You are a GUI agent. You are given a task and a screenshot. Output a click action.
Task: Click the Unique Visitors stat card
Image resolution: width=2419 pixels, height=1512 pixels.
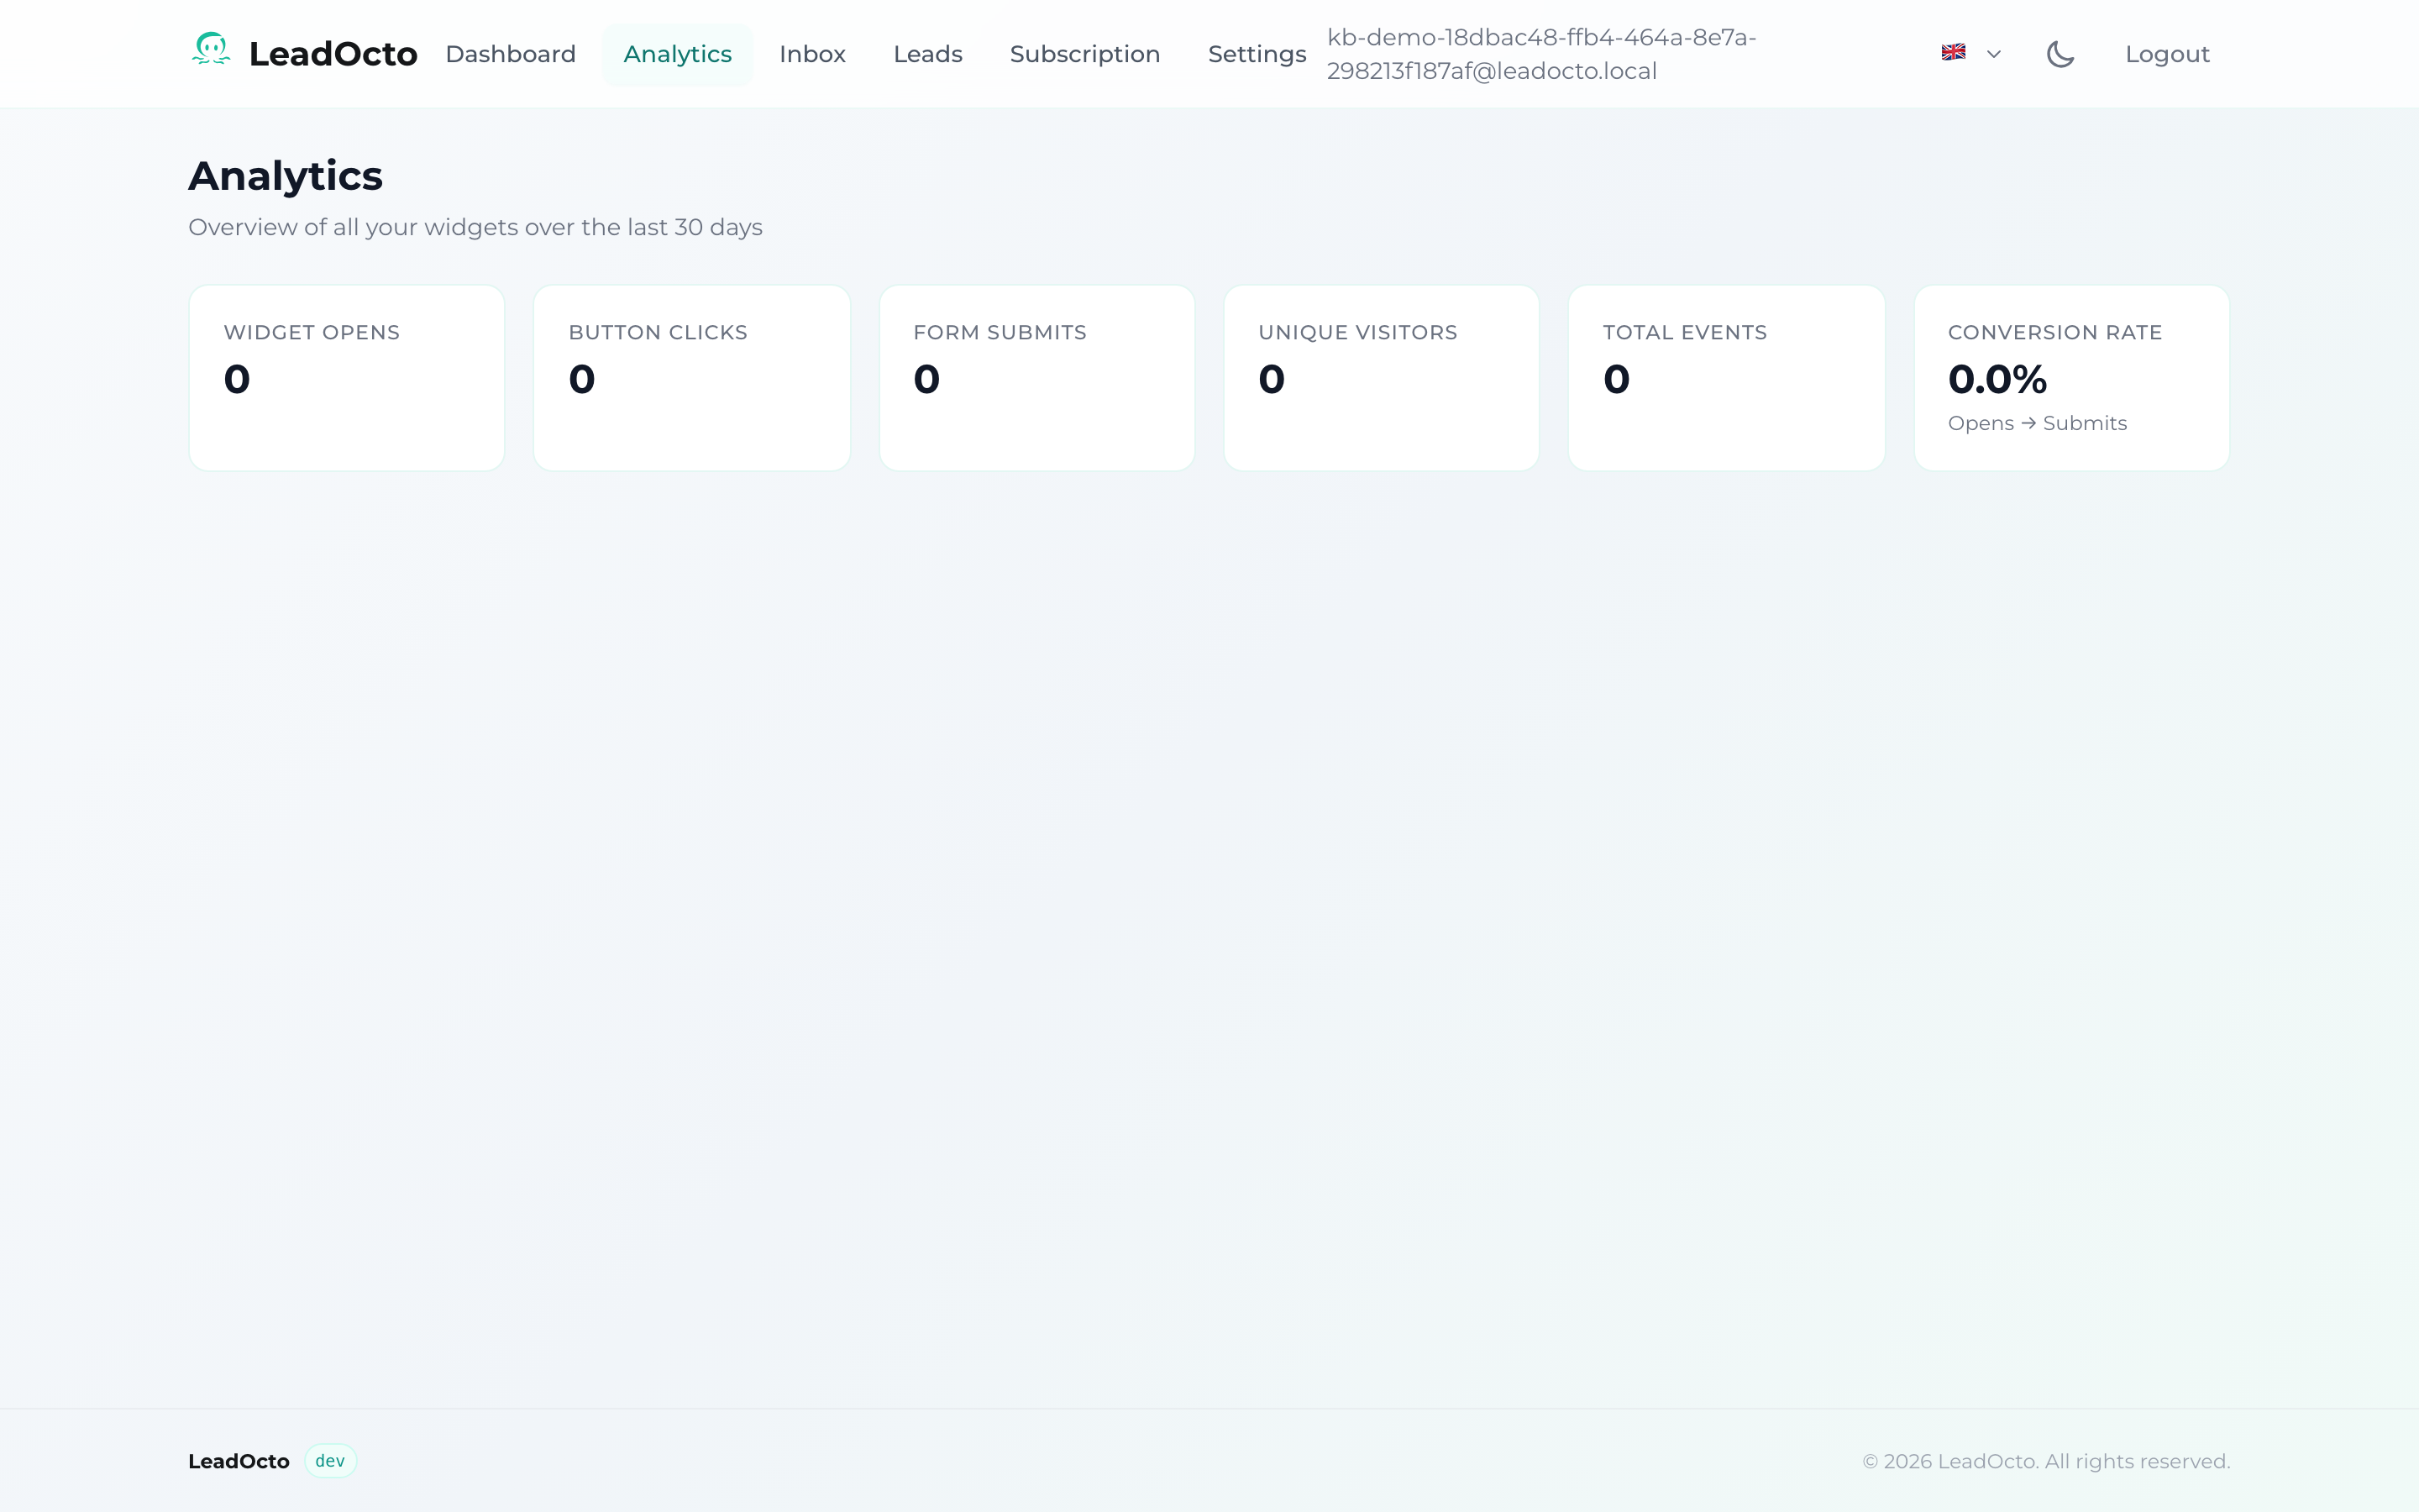coord(1382,377)
